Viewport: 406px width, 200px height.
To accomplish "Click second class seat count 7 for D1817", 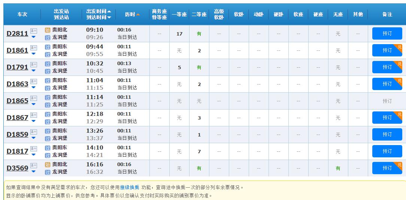I will [199, 151].
